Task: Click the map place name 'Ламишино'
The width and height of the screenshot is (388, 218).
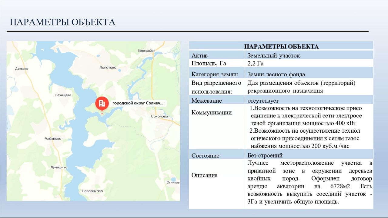Action: (x=59, y=167)
